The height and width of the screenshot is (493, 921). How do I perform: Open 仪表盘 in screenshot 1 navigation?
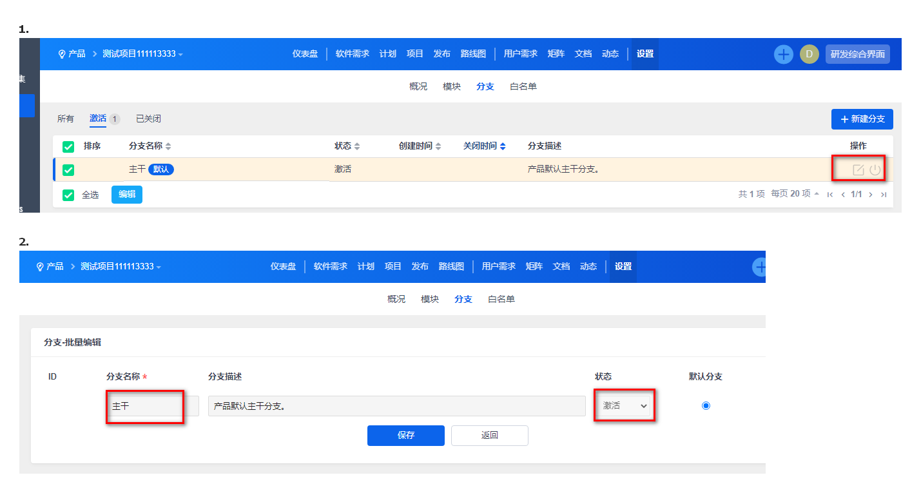(x=305, y=54)
